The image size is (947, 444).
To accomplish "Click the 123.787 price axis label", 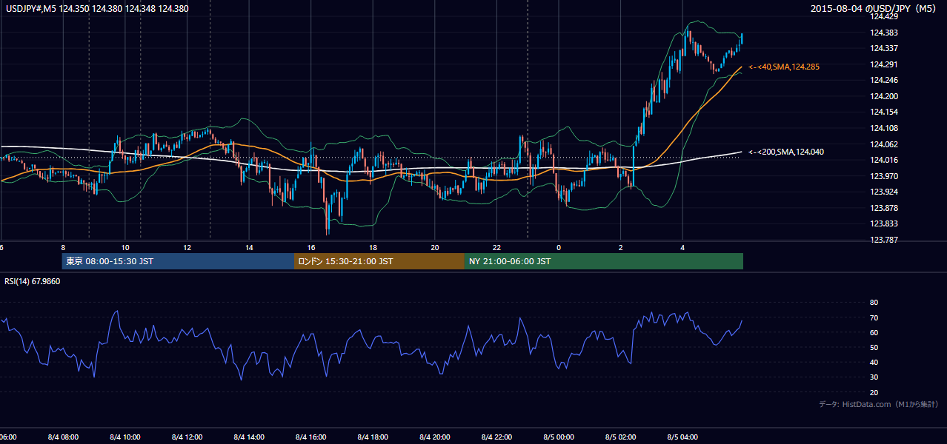I will click(x=883, y=240).
